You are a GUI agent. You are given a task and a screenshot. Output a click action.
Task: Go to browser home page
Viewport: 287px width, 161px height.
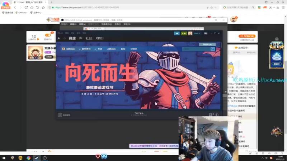32,8
